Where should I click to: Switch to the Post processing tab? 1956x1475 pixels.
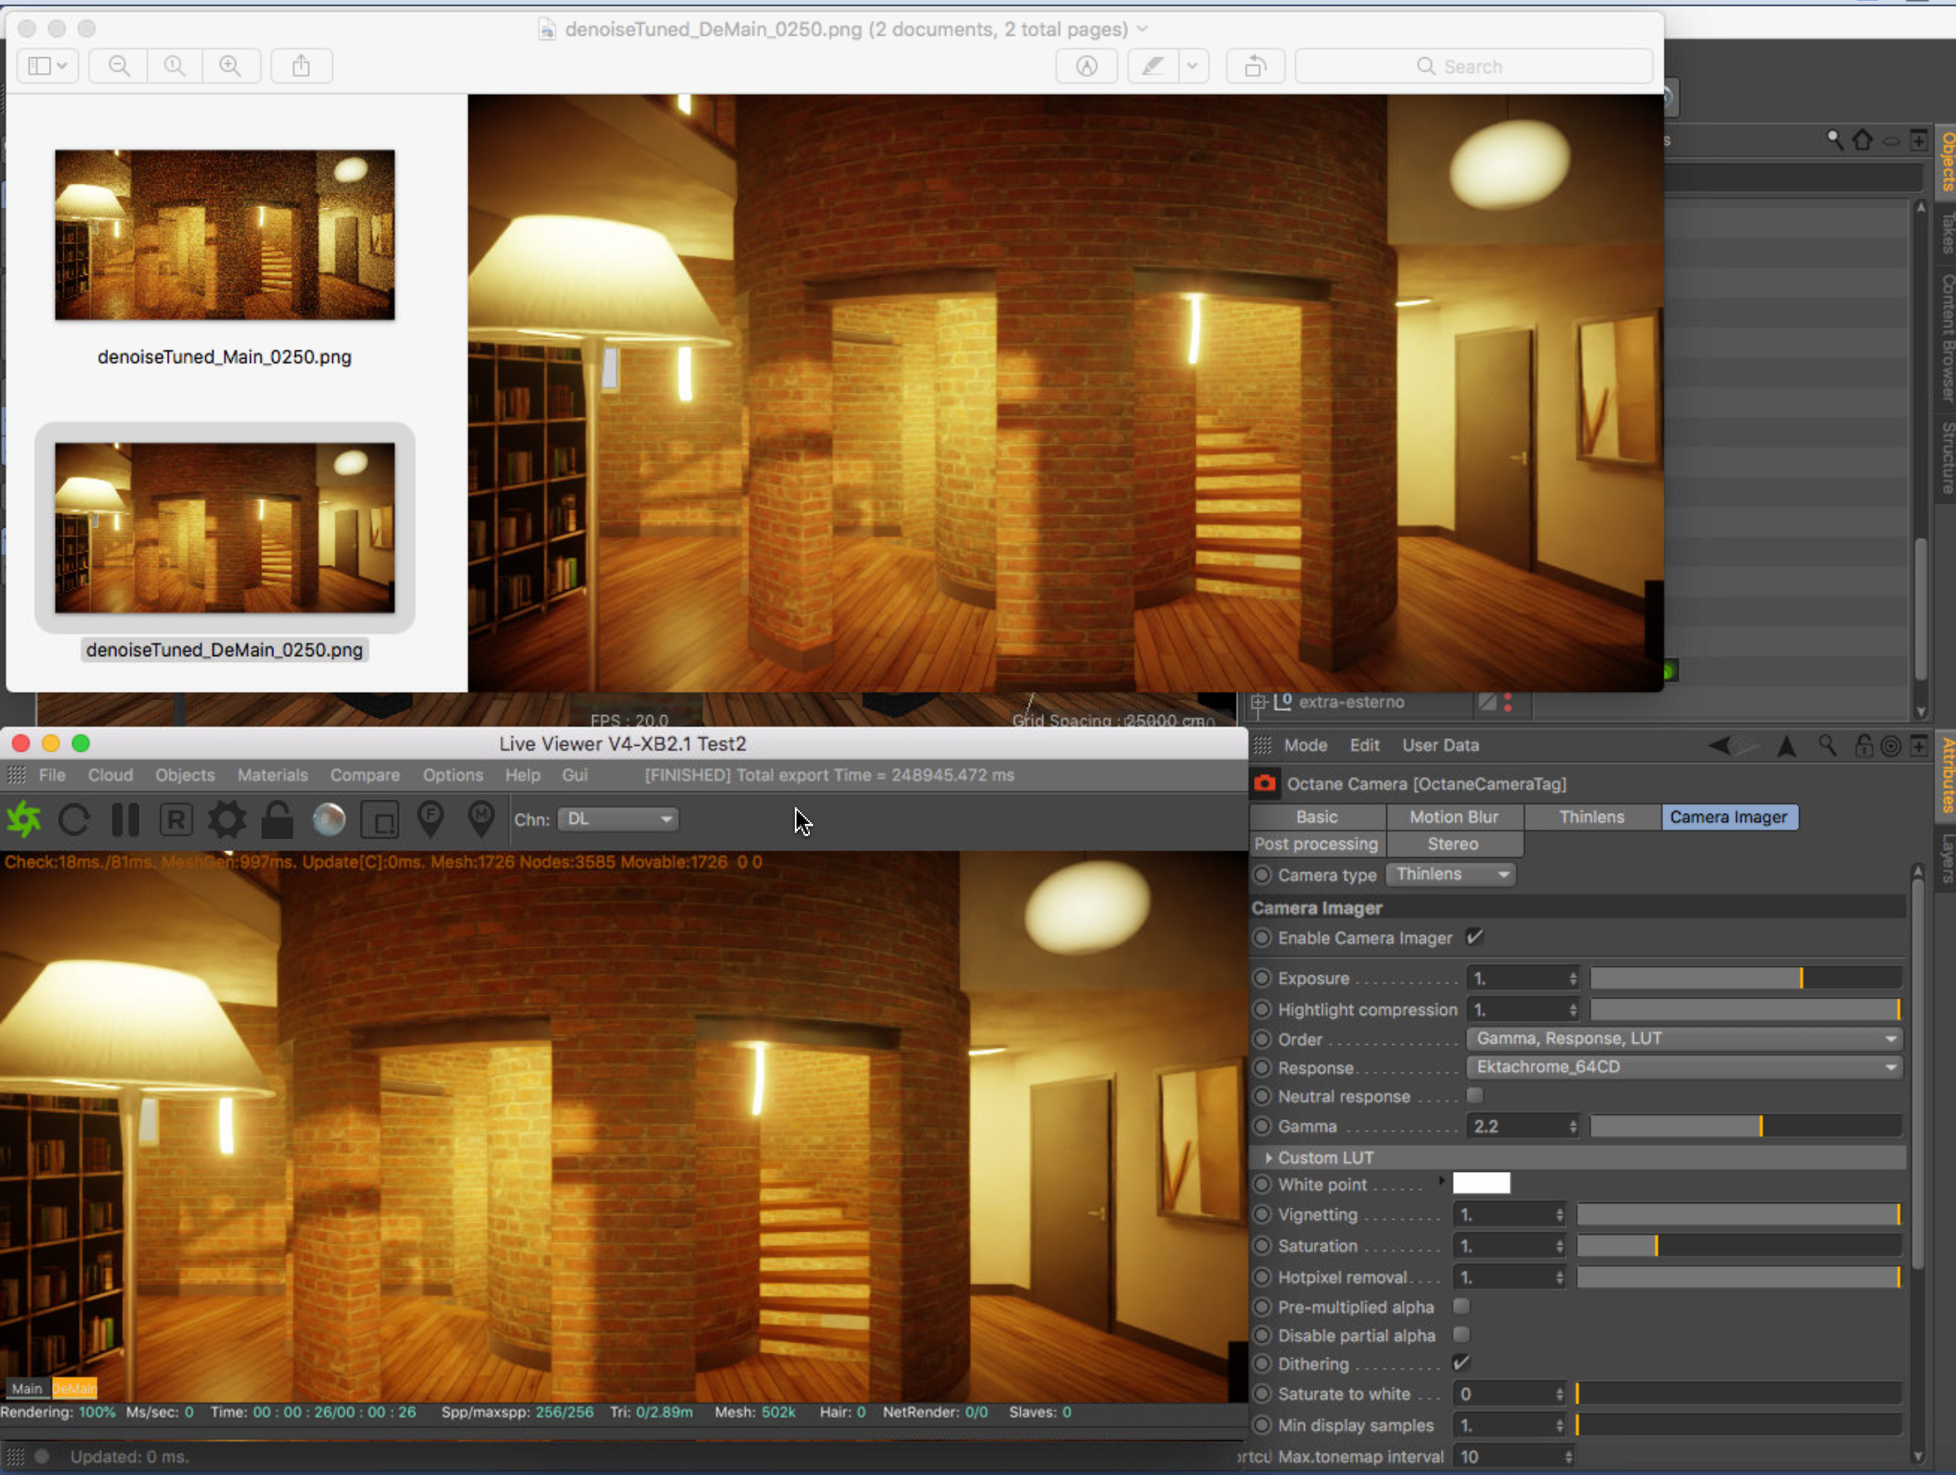(x=1316, y=844)
